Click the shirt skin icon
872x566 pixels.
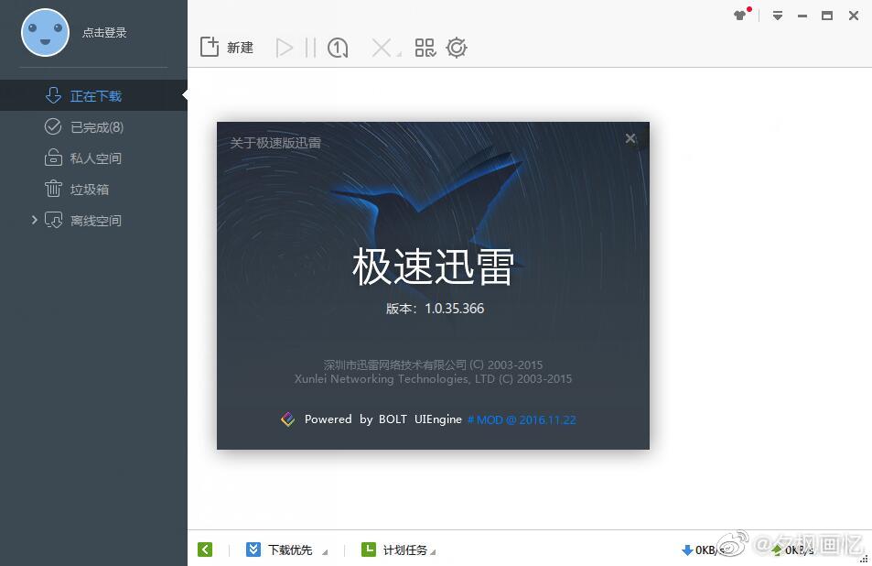(740, 16)
